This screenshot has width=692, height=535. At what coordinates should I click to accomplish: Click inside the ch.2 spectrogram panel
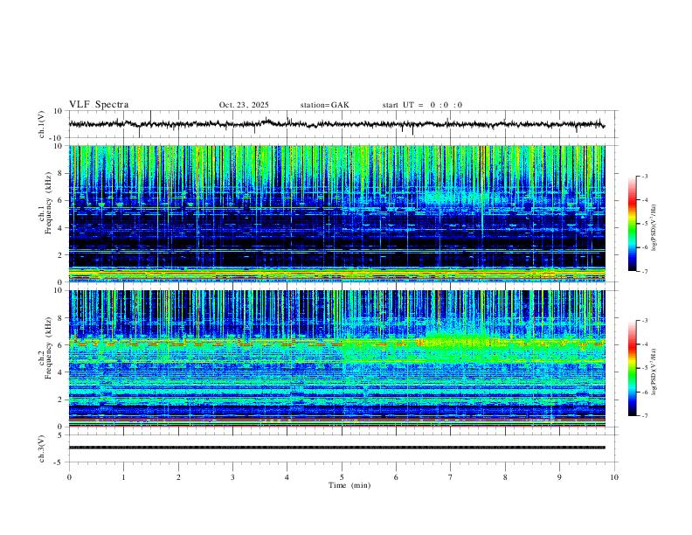pyautogui.click(x=336, y=358)
